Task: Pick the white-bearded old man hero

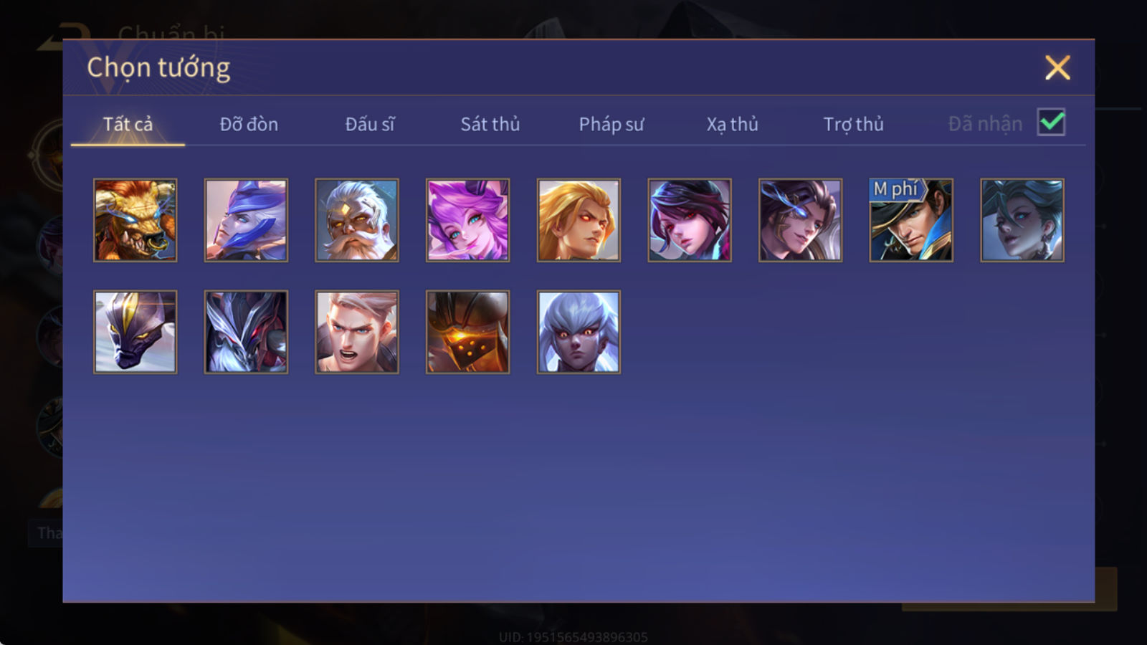Action: pyautogui.click(x=356, y=220)
